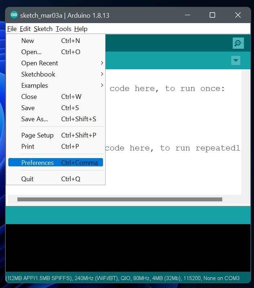Expand the Sketchbook submenu
Screen dimensions: 254x288
pos(55,74)
